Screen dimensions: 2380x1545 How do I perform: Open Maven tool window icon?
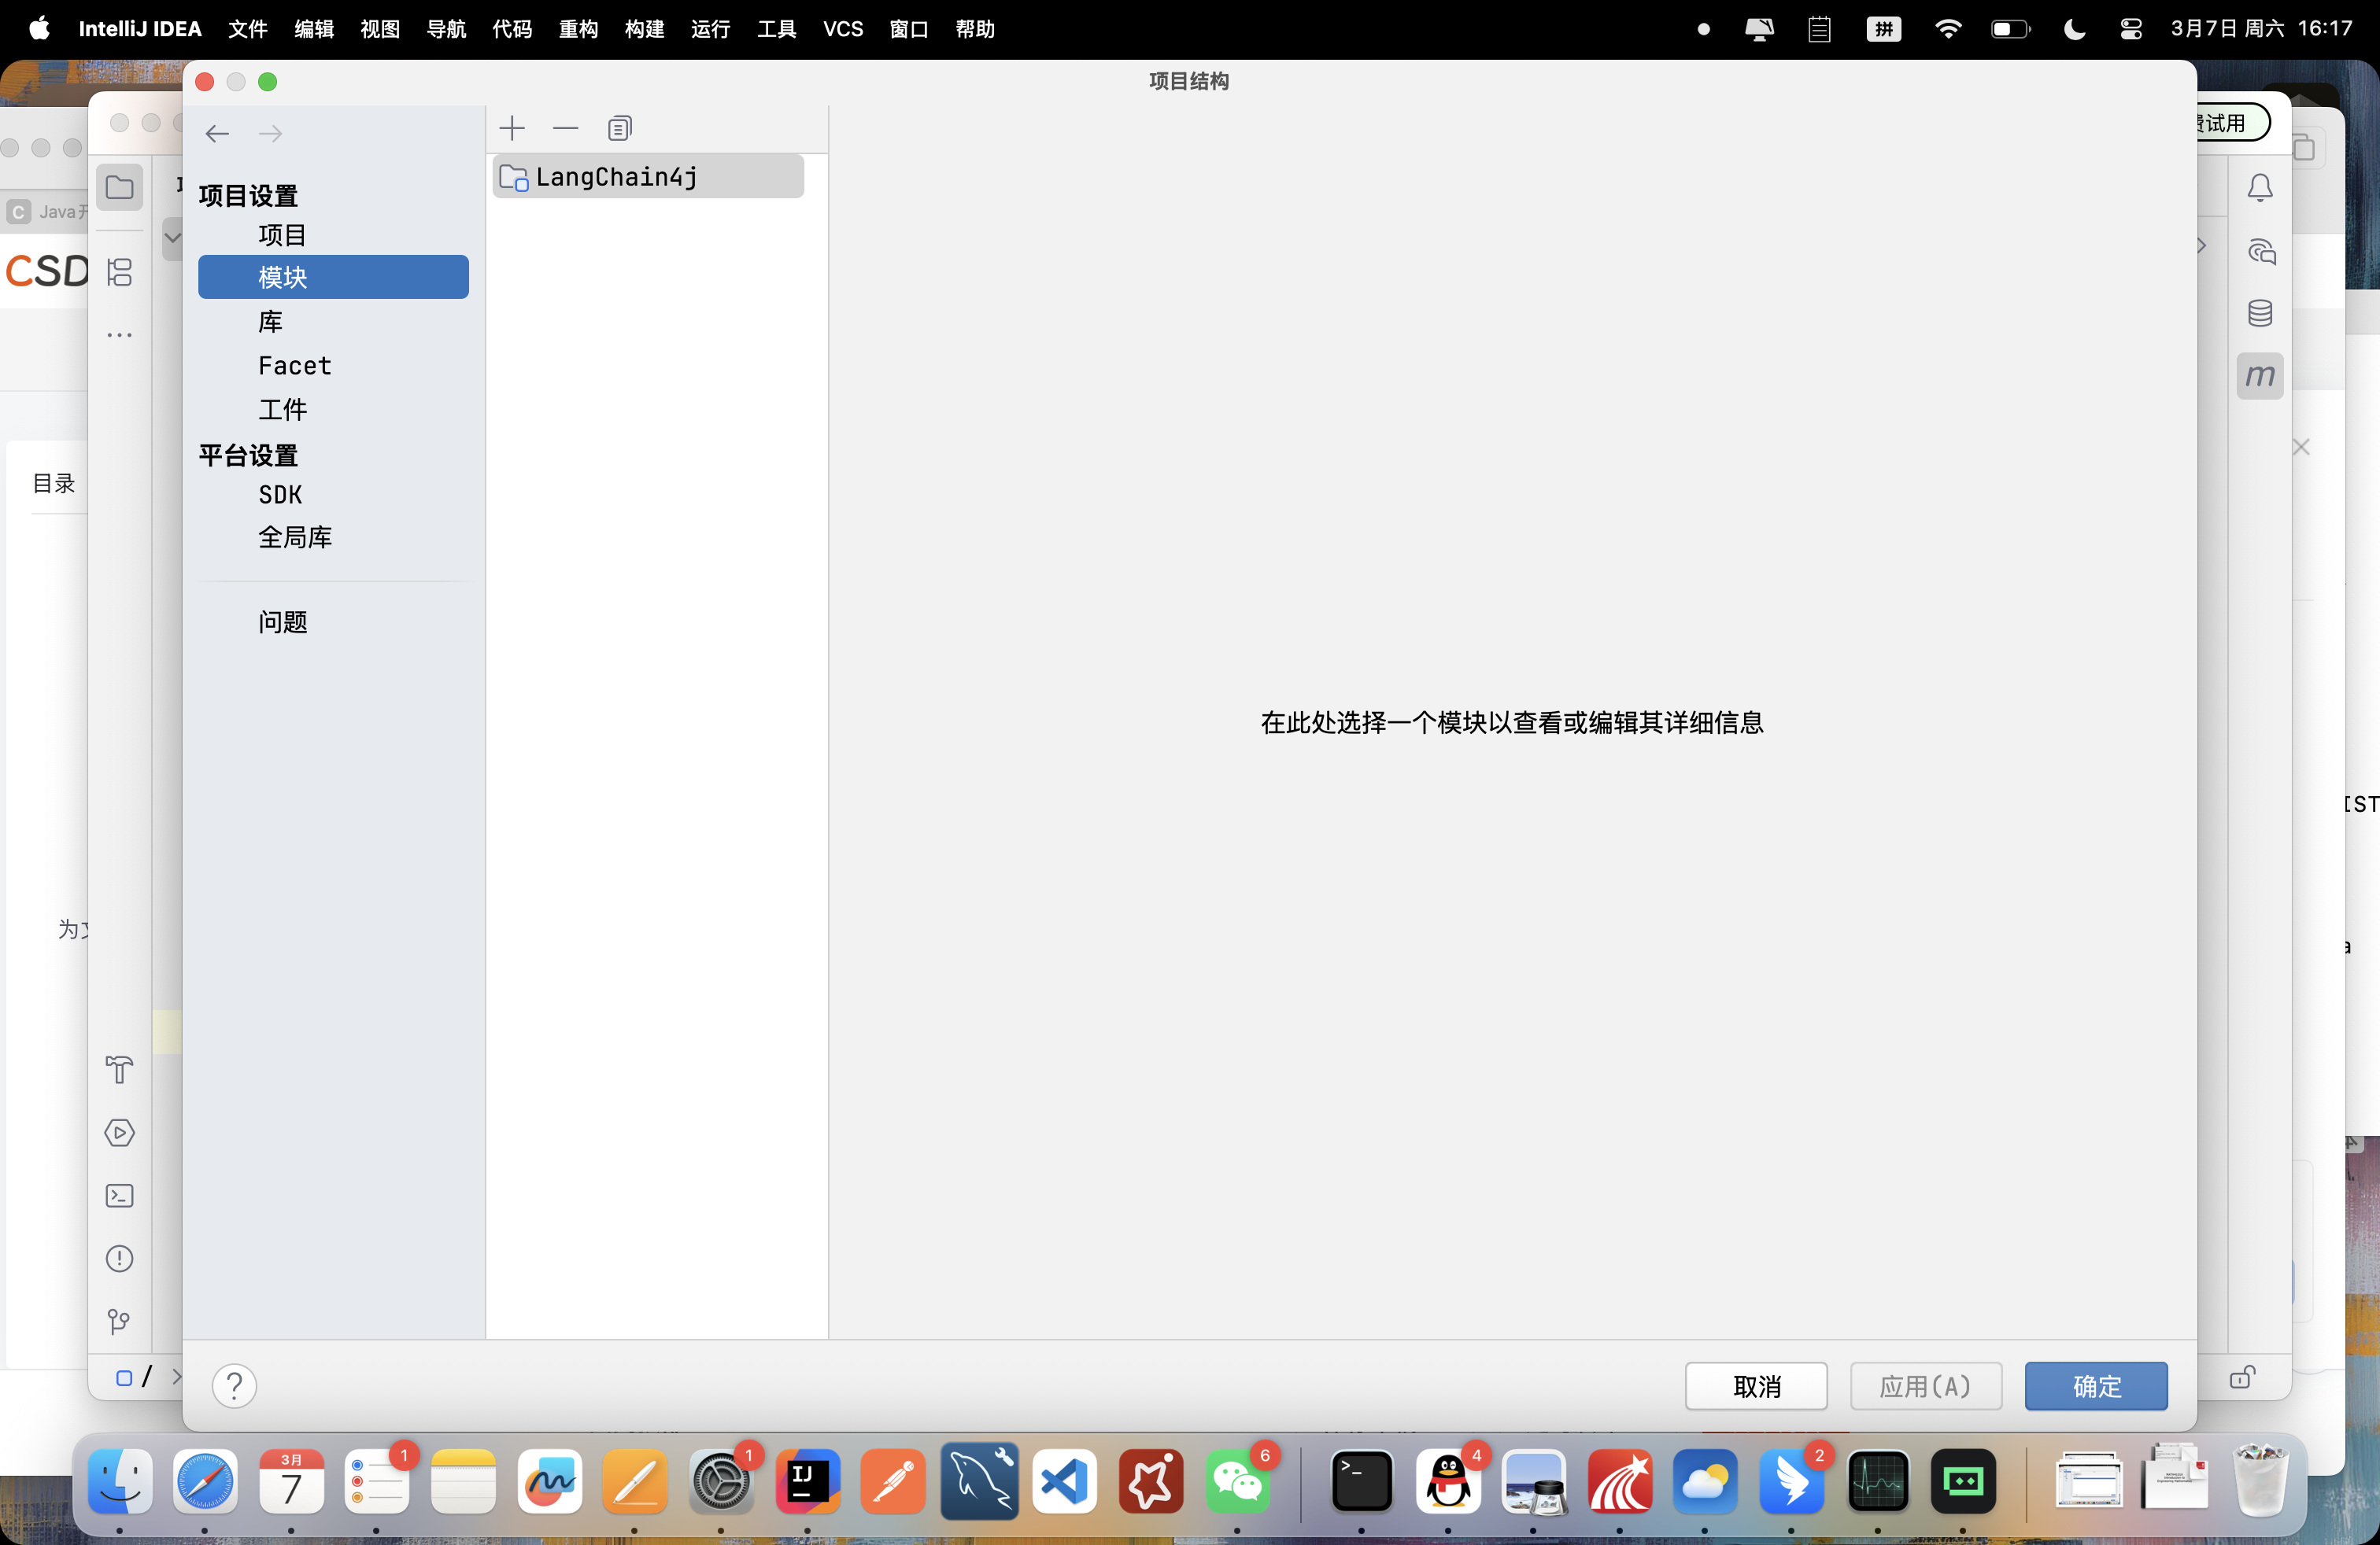[2260, 376]
